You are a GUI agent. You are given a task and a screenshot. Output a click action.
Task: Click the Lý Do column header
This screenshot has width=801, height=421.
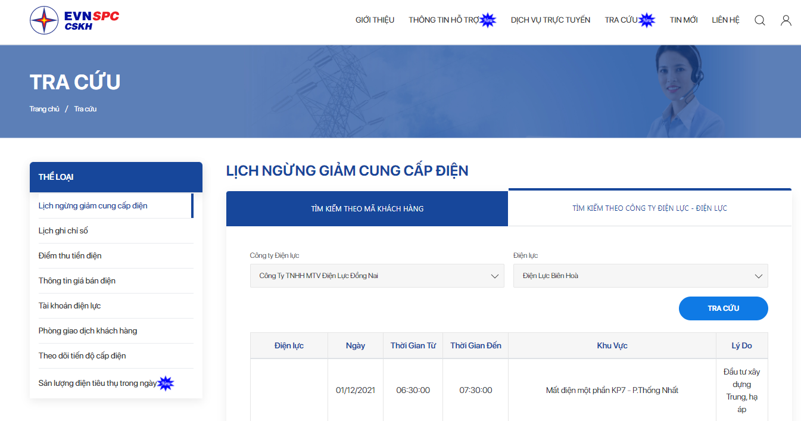click(742, 345)
